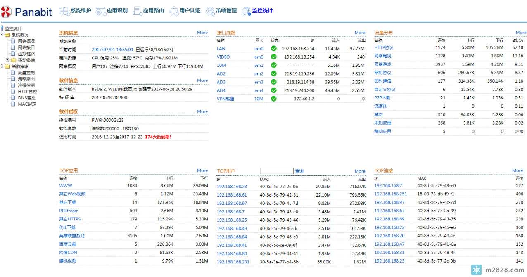Click the TOP用户 search input box

[277, 171]
